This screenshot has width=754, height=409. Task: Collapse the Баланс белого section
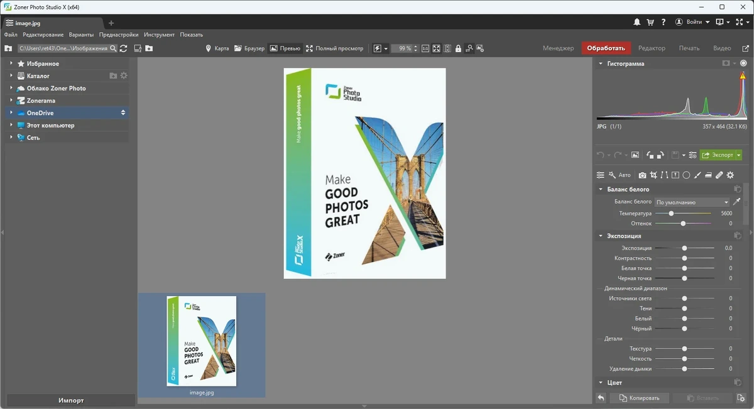(x=601, y=189)
